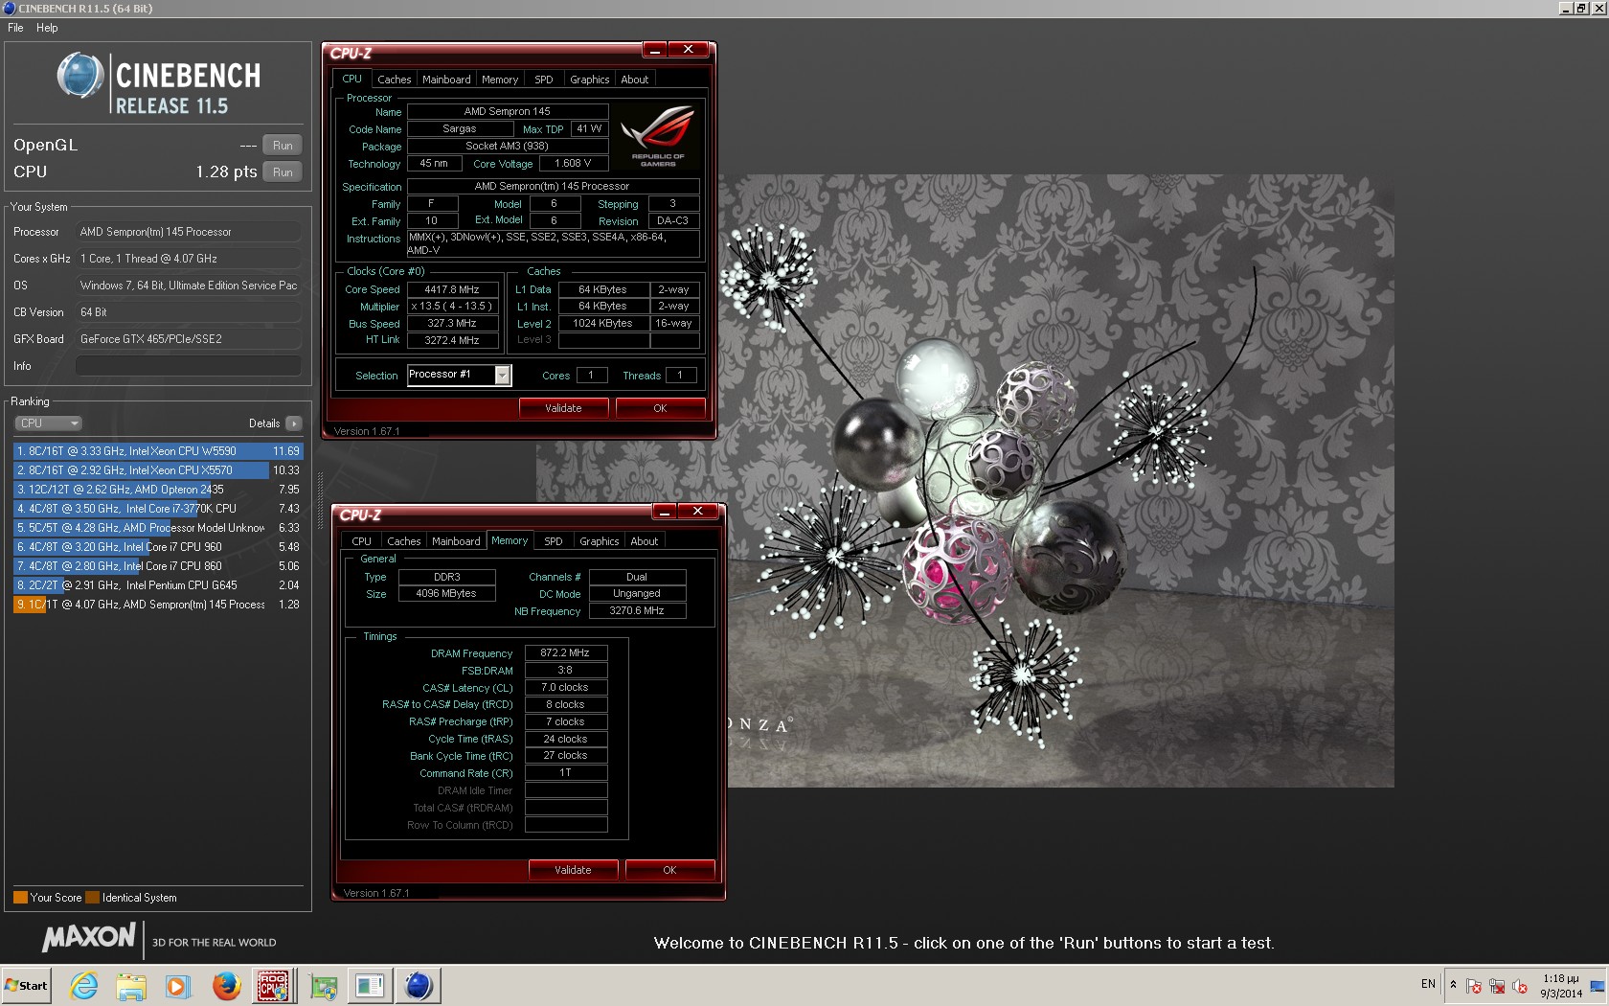Restore down the Cinebench main window

(1580, 8)
